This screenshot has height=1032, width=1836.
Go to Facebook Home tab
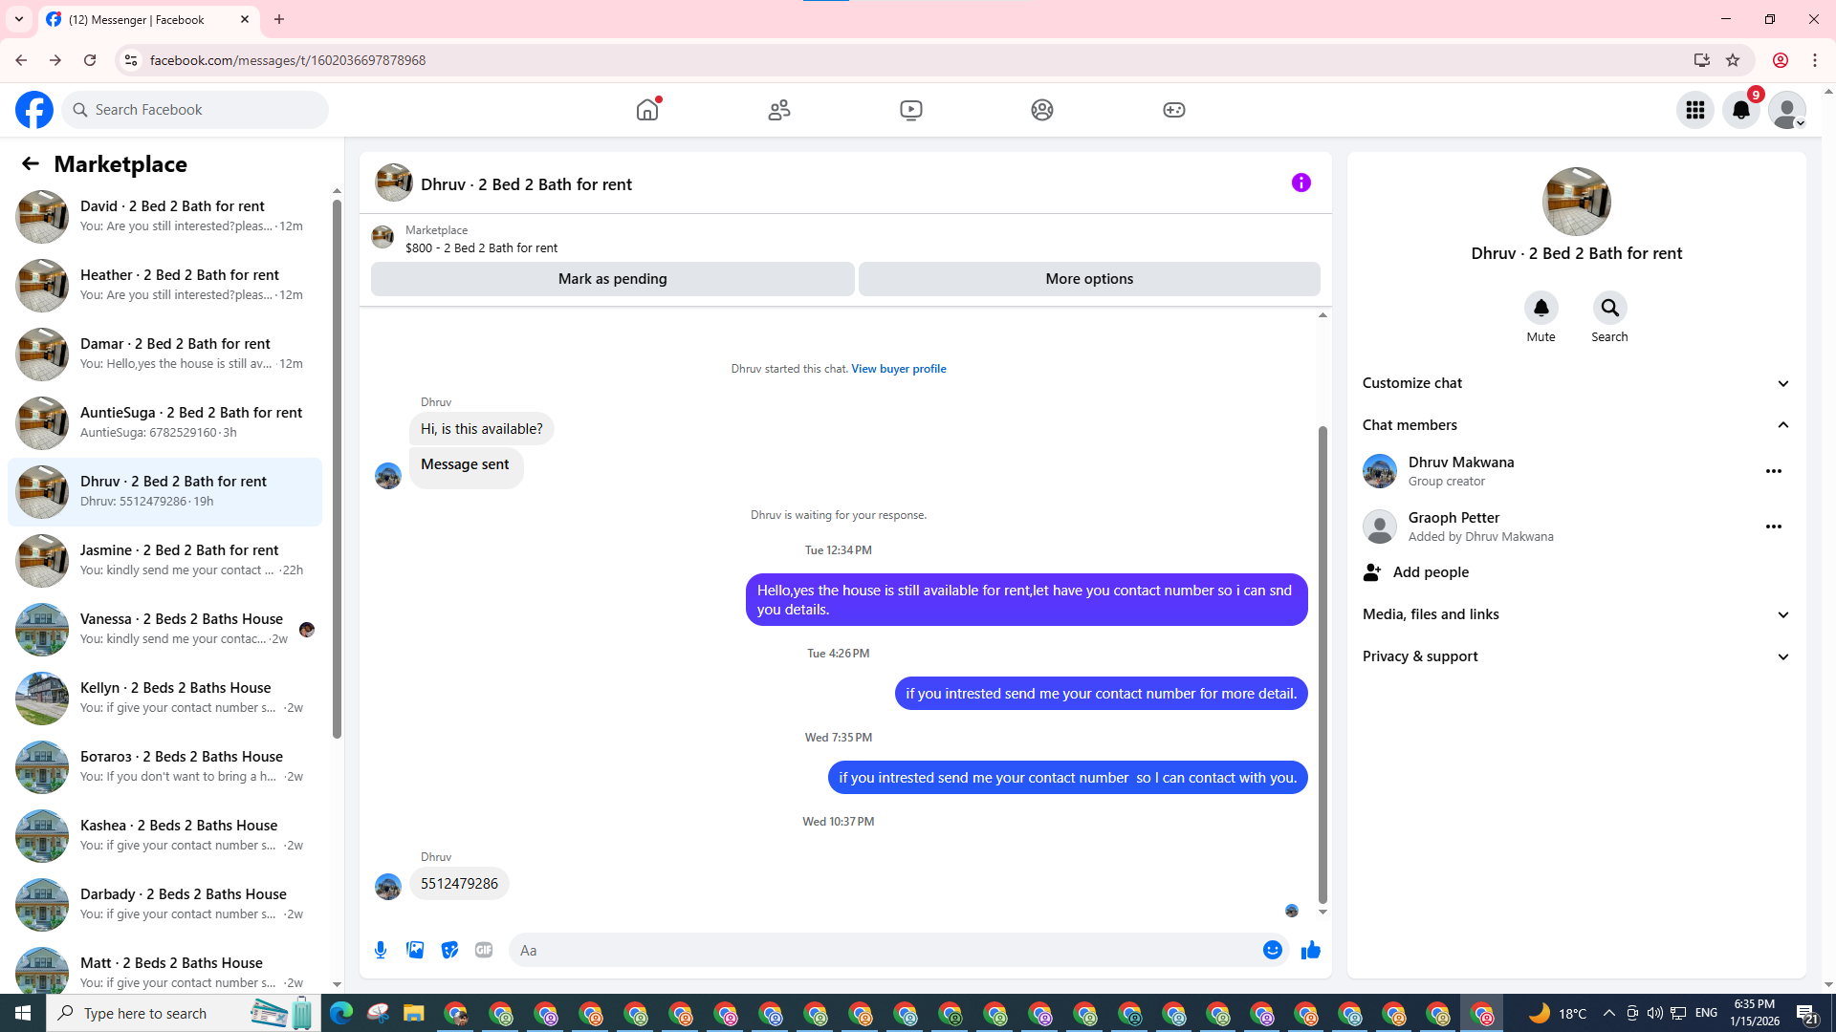click(647, 110)
